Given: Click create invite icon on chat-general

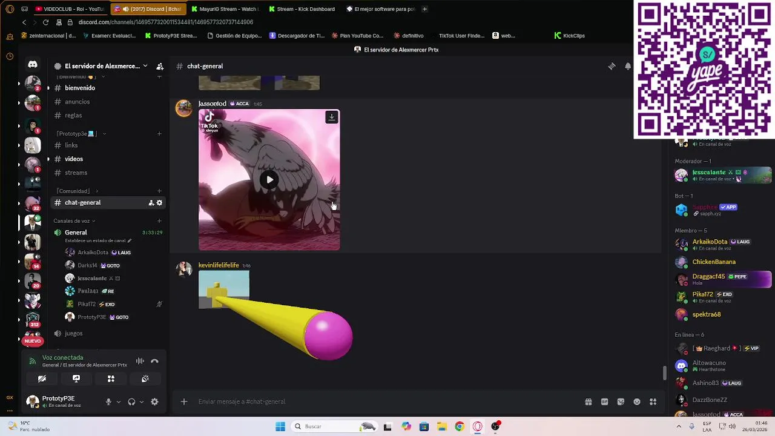Looking at the screenshot, I should click(151, 203).
